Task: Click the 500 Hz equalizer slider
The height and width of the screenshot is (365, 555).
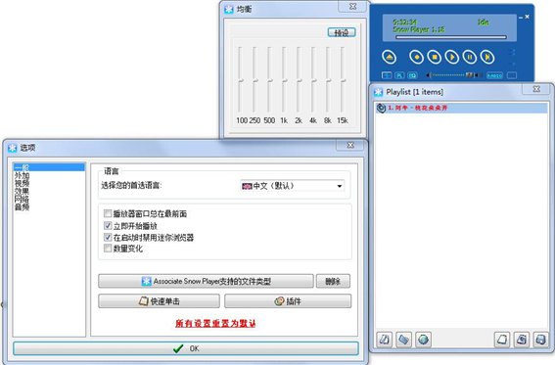Action: [x=270, y=80]
